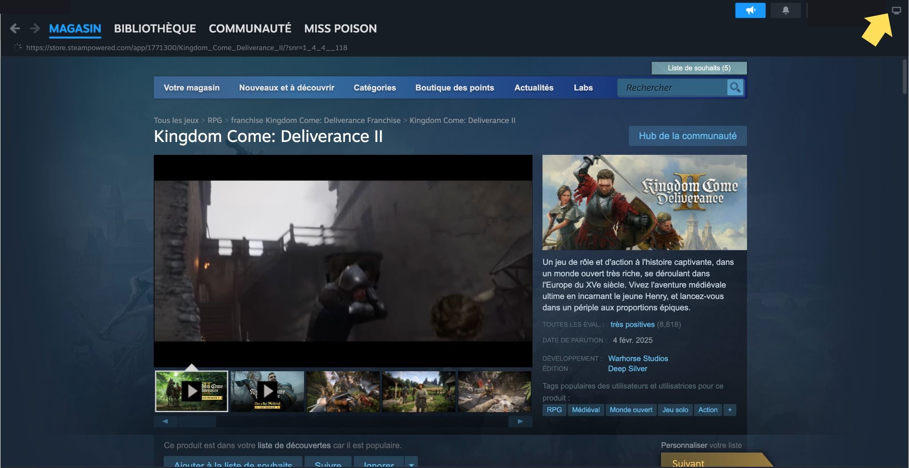Switch to the Bibliothèque tab
Image resolution: width=909 pixels, height=468 pixels.
pyautogui.click(x=155, y=28)
